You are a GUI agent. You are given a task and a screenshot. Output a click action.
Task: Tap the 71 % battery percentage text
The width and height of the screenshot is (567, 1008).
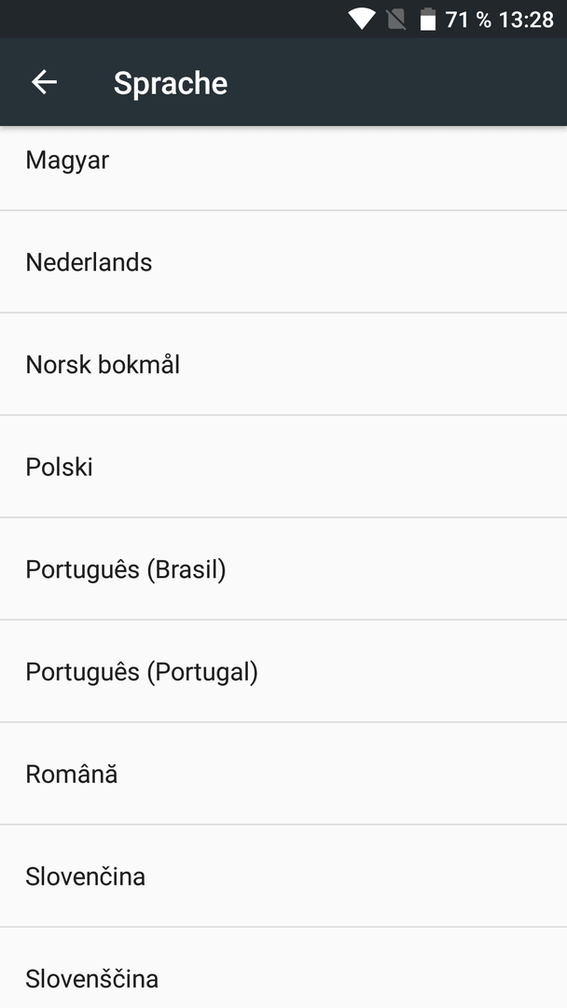click(x=467, y=20)
